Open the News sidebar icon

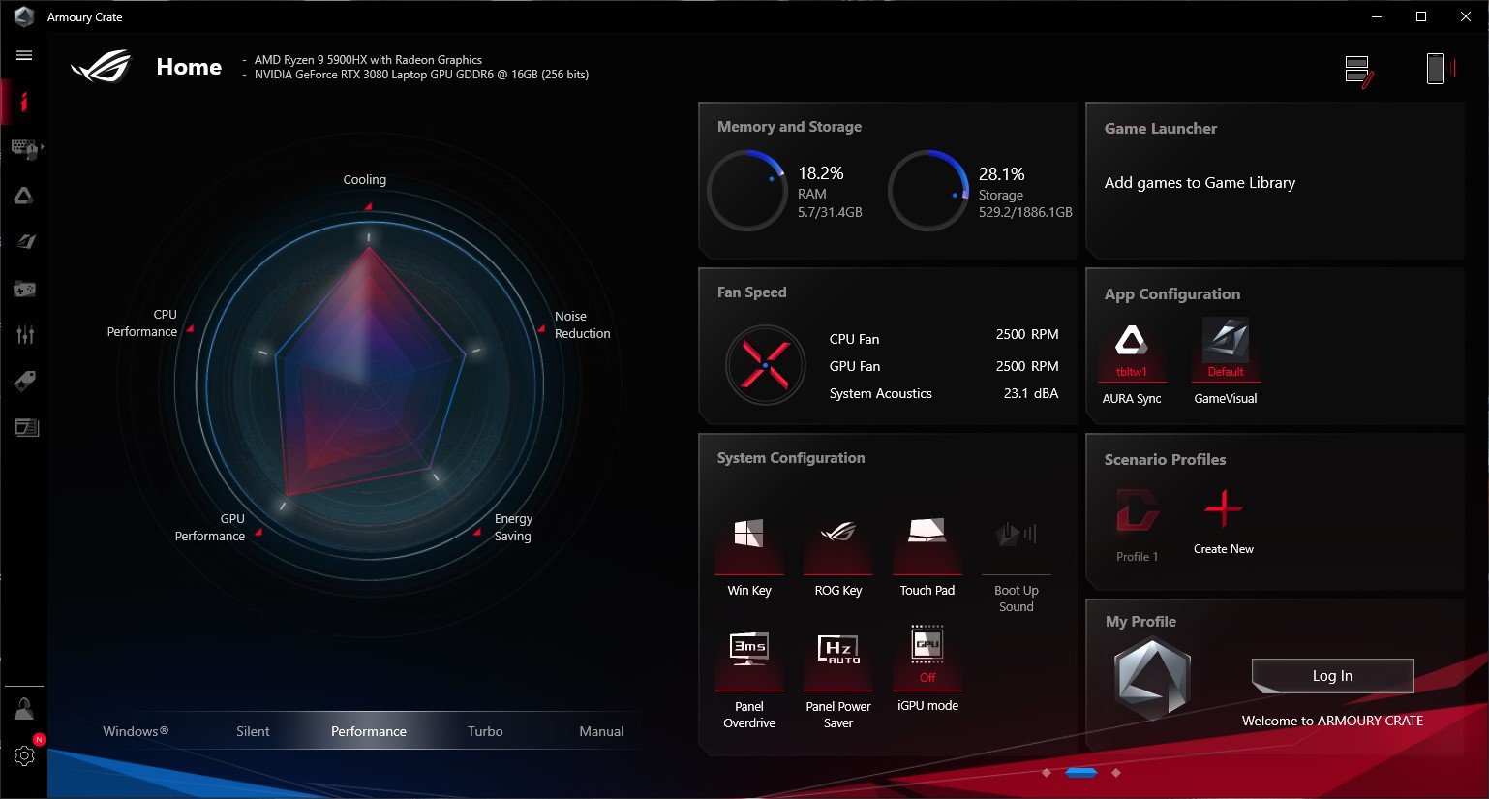pos(26,427)
